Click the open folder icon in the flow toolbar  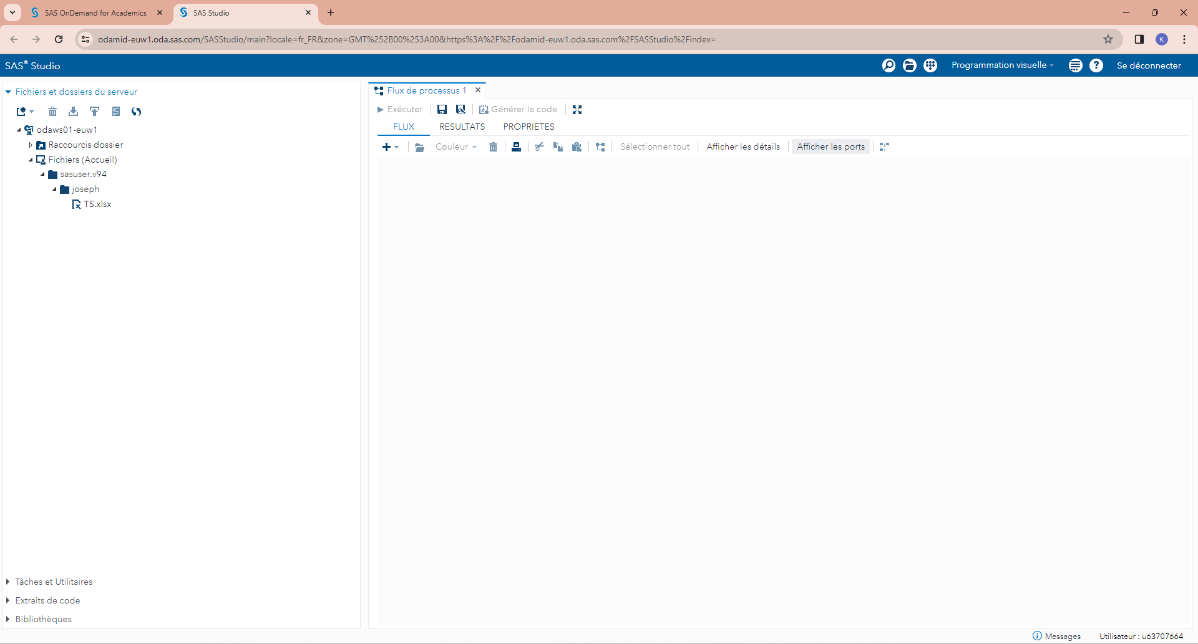419,147
